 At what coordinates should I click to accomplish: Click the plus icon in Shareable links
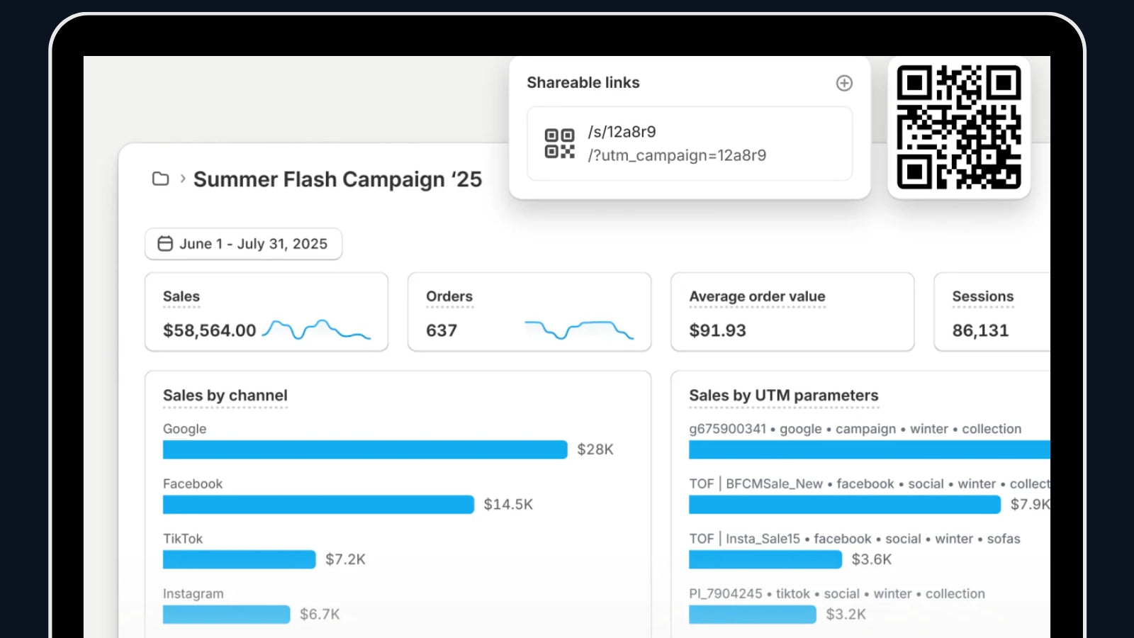pos(843,83)
